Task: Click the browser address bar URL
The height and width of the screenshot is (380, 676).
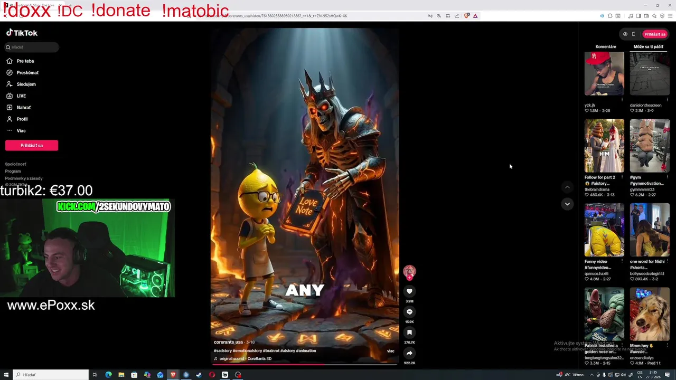Action: pos(276,16)
